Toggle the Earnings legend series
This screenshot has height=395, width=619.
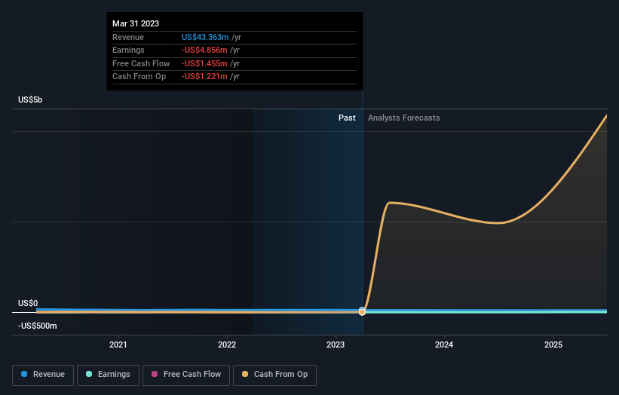tap(108, 375)
